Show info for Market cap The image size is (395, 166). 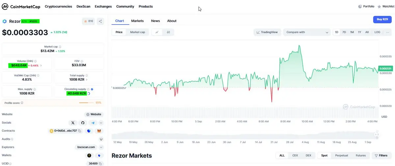pyautogui.click(x=60, y=47)
